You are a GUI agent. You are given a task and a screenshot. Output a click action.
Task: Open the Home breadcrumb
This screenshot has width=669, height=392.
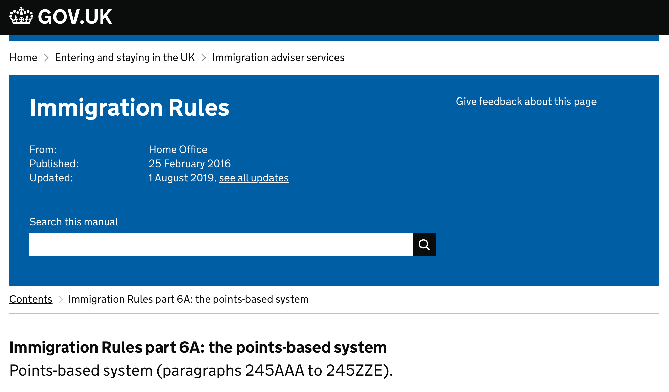[x=23, y=57]
